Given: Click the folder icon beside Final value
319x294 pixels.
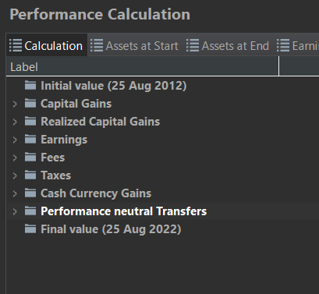Looking at the screenshot, I should [30, 228].
